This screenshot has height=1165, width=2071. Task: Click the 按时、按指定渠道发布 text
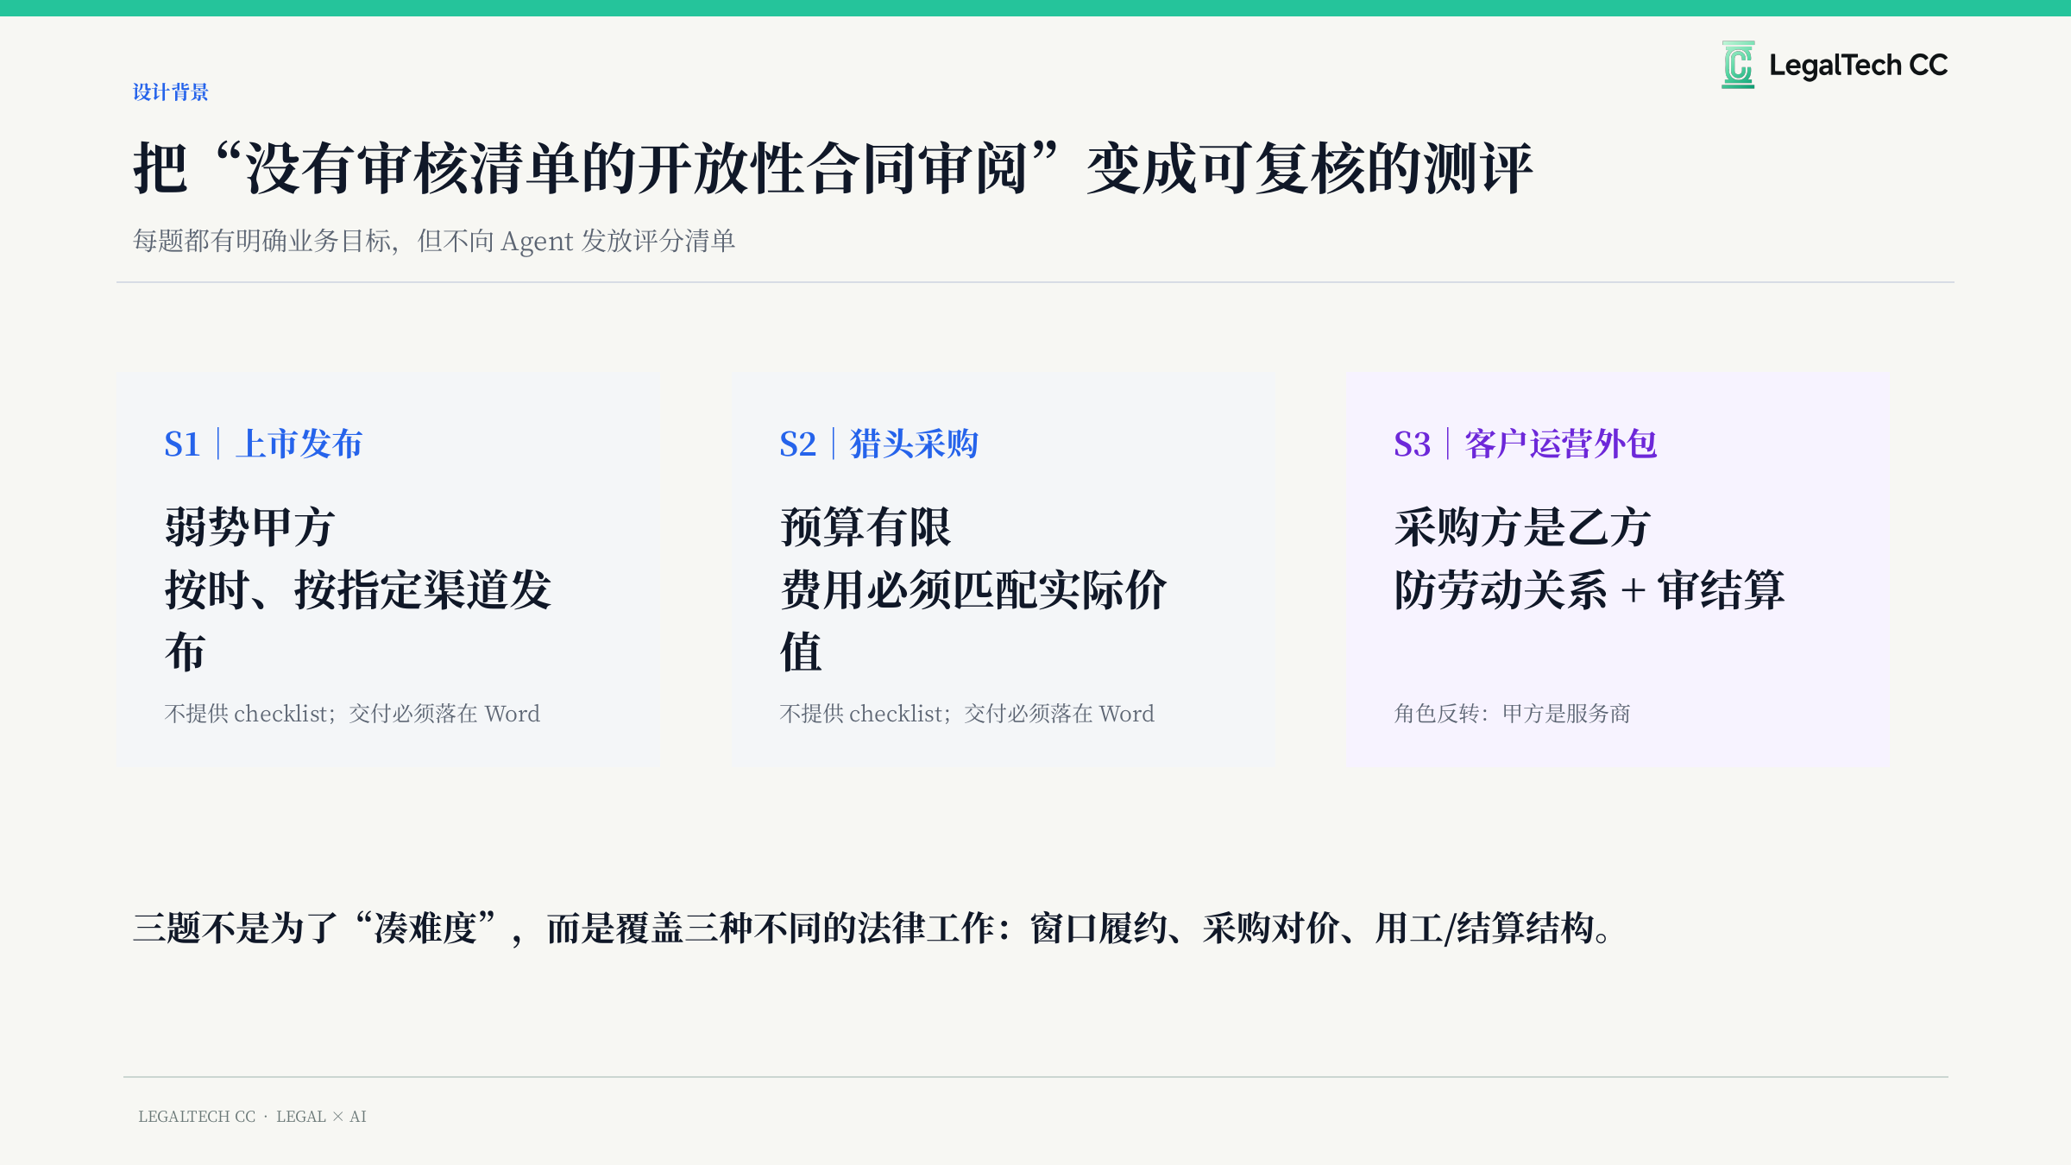pos(358,621)
